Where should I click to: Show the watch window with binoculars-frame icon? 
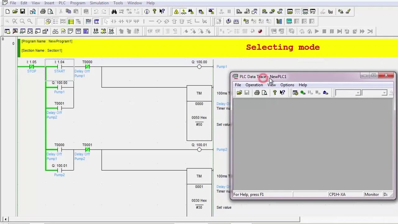(x=23, y=31)
